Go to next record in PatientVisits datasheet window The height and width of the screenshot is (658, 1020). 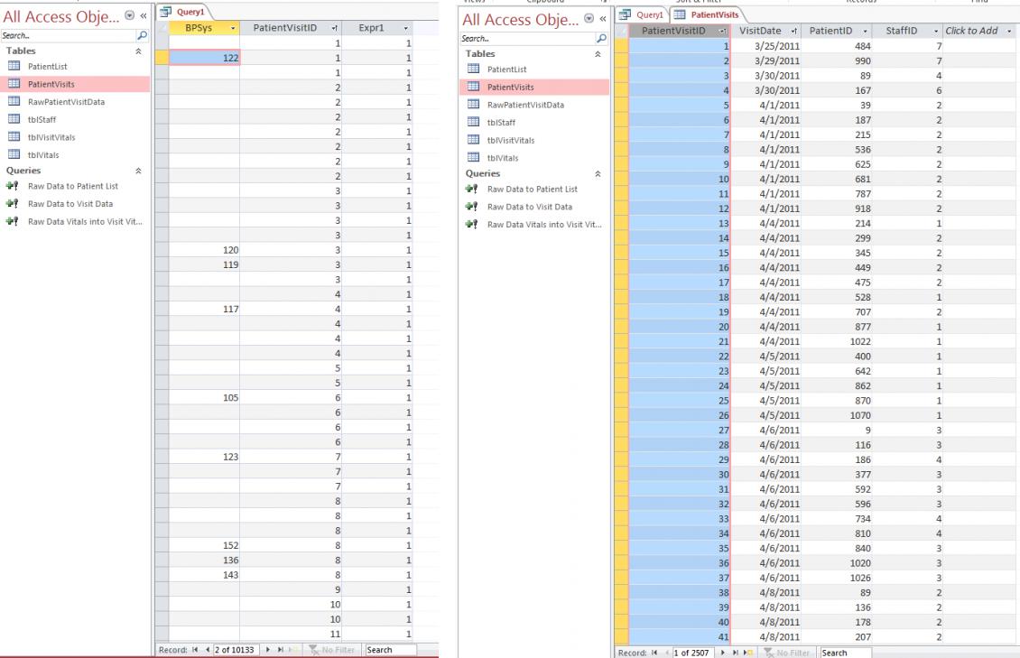pos(723,653)
